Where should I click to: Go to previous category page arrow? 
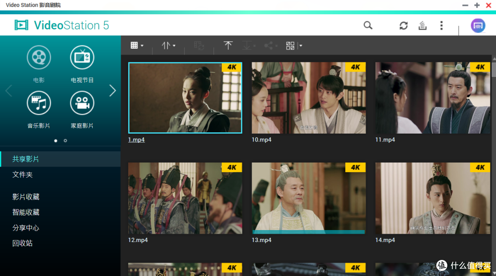(x=9, y=91)
